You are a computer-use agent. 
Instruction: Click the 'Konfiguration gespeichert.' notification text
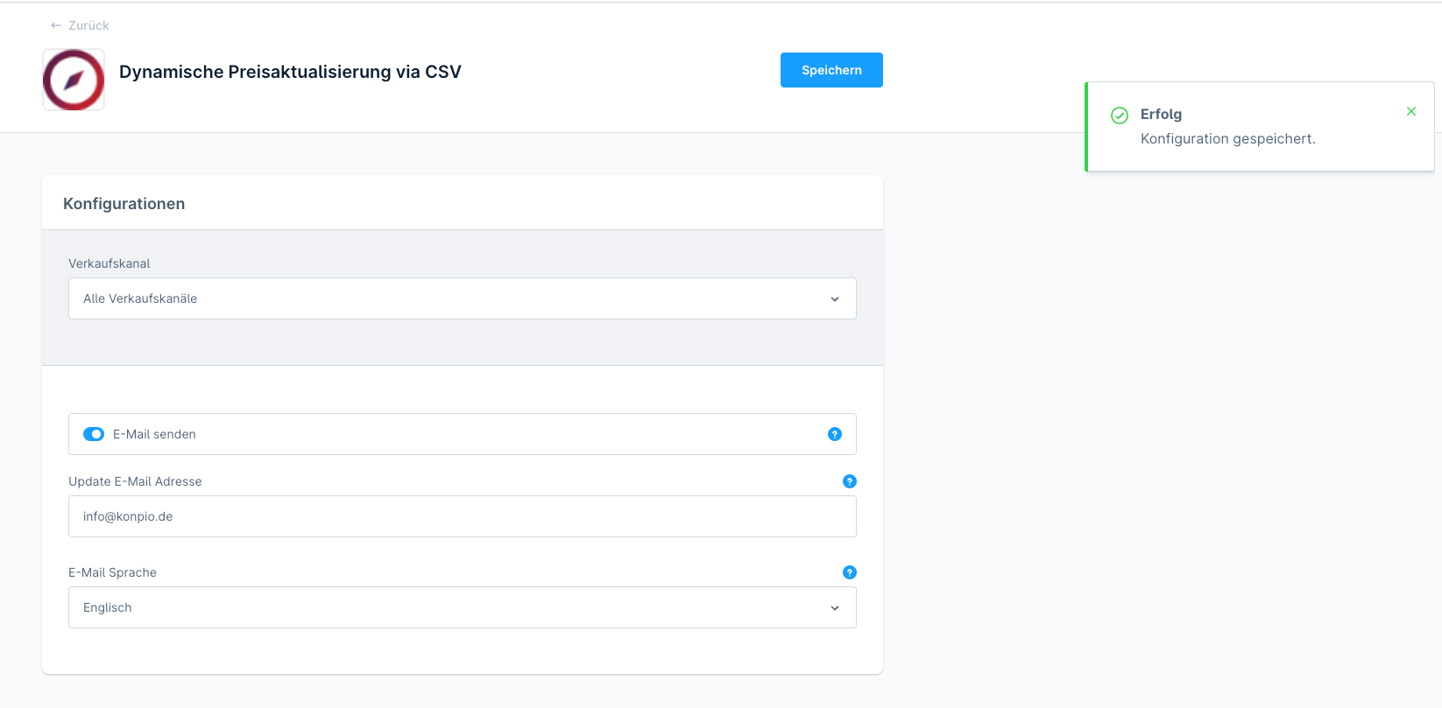point(1228,138)
